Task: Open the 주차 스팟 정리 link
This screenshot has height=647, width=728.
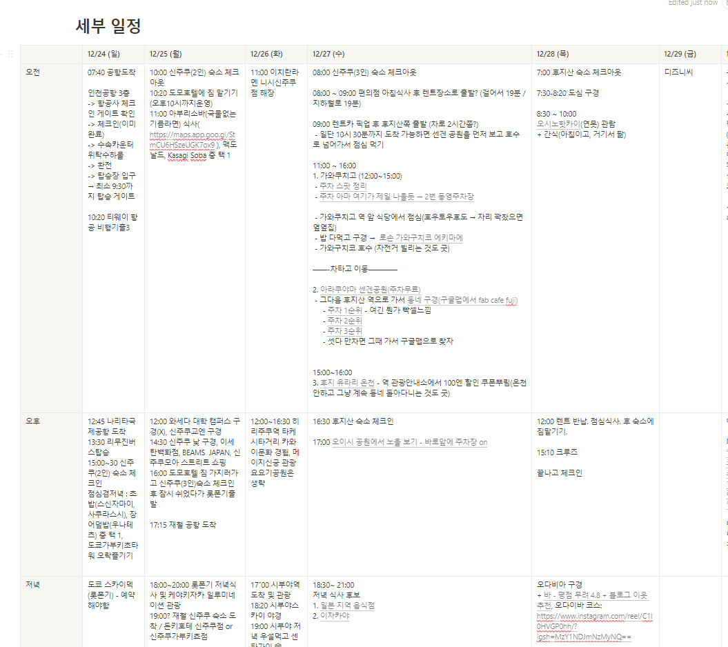Action: [343, 186]
